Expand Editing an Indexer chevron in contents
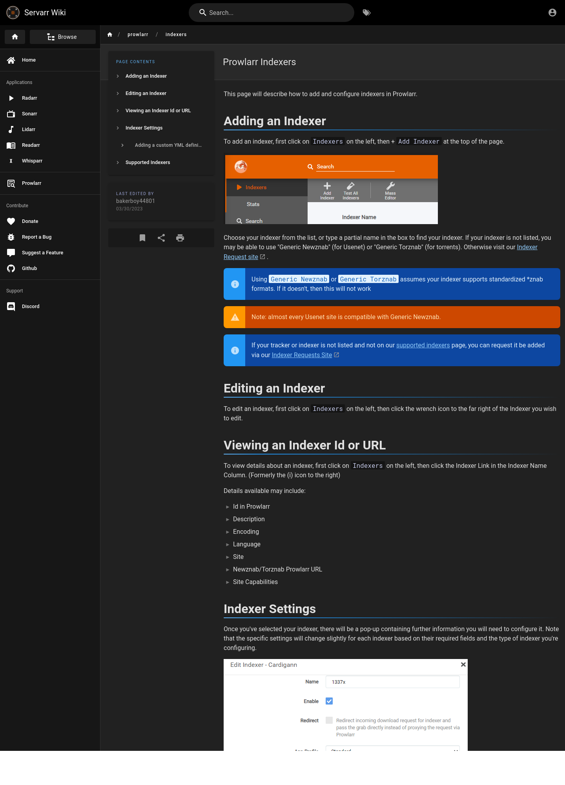The width and height of the screenshot is (565, 785). coord(118,93)
